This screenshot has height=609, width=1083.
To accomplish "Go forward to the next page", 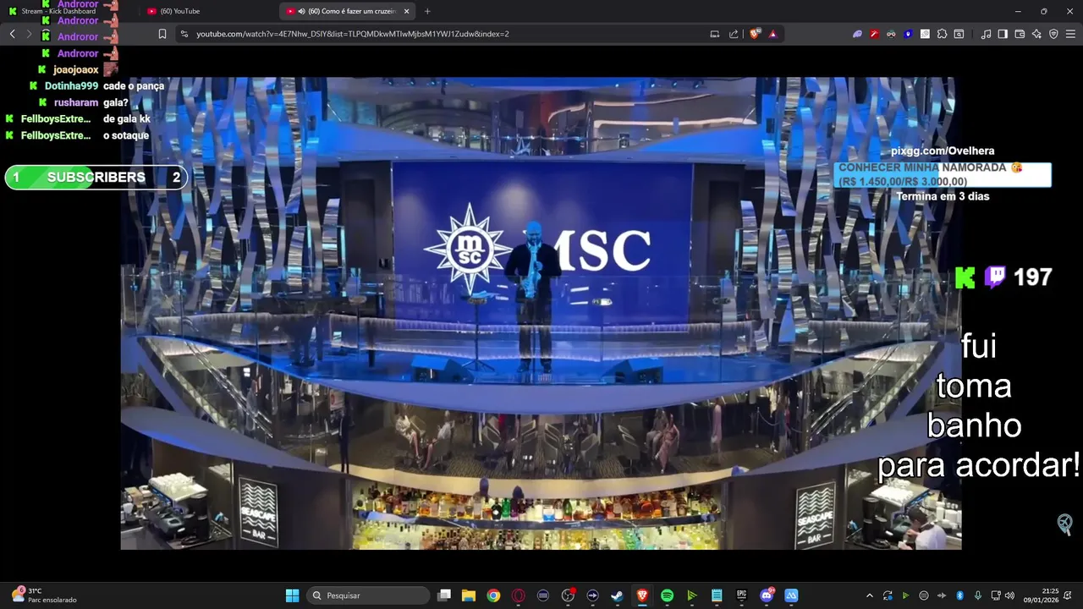I will [29, 34].
